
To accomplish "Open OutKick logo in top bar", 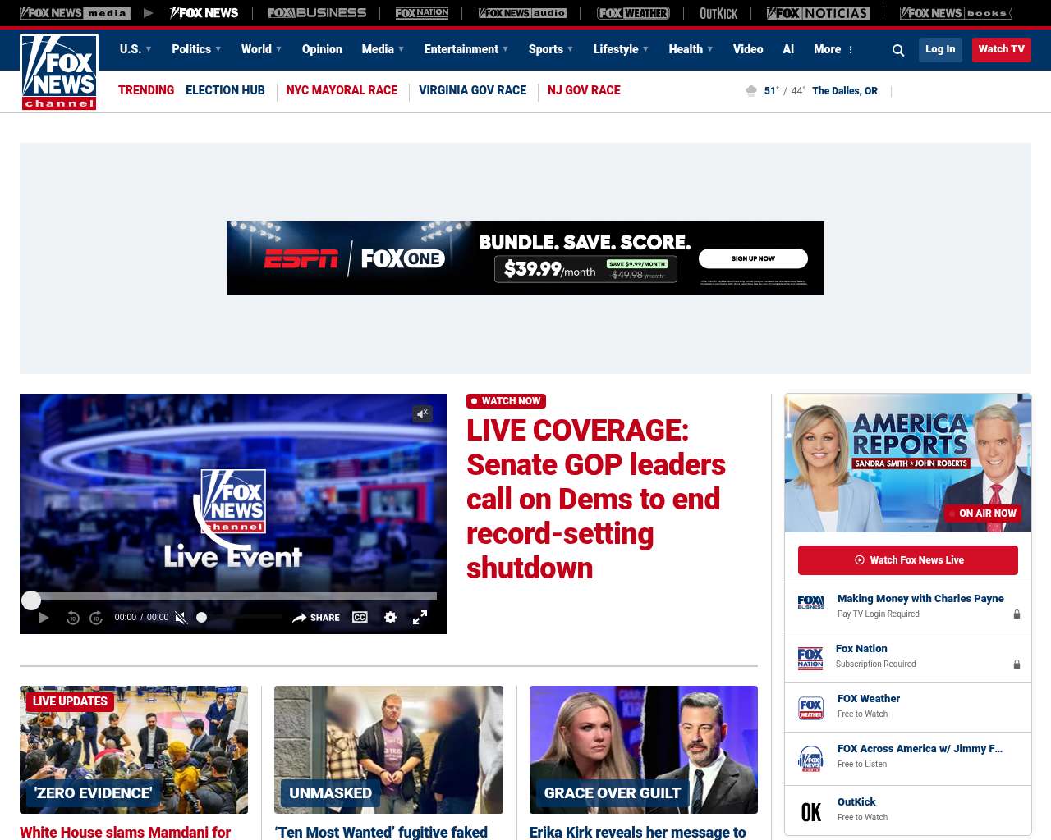I will [x=718, y=13].
